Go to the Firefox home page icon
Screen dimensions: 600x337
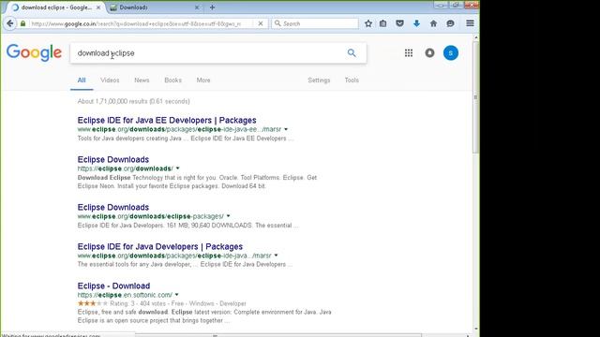coord(433,23)
